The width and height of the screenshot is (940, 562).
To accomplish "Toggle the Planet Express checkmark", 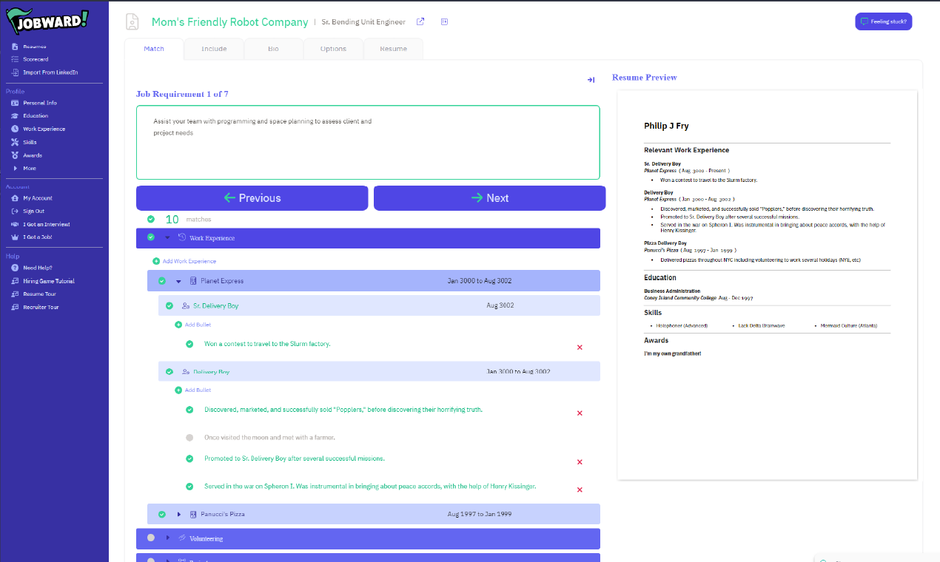I will click(x=162, y=281).
